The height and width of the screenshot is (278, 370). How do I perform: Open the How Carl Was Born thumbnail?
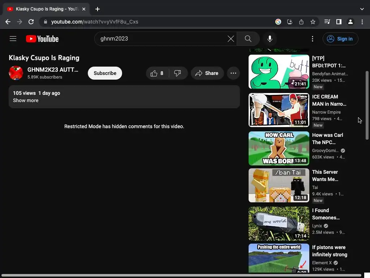tap(279, 148)
